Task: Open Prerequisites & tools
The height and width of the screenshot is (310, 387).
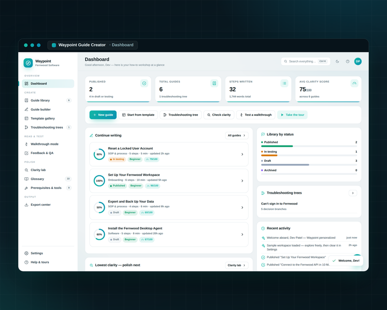Action: click(x=48, y=188)
